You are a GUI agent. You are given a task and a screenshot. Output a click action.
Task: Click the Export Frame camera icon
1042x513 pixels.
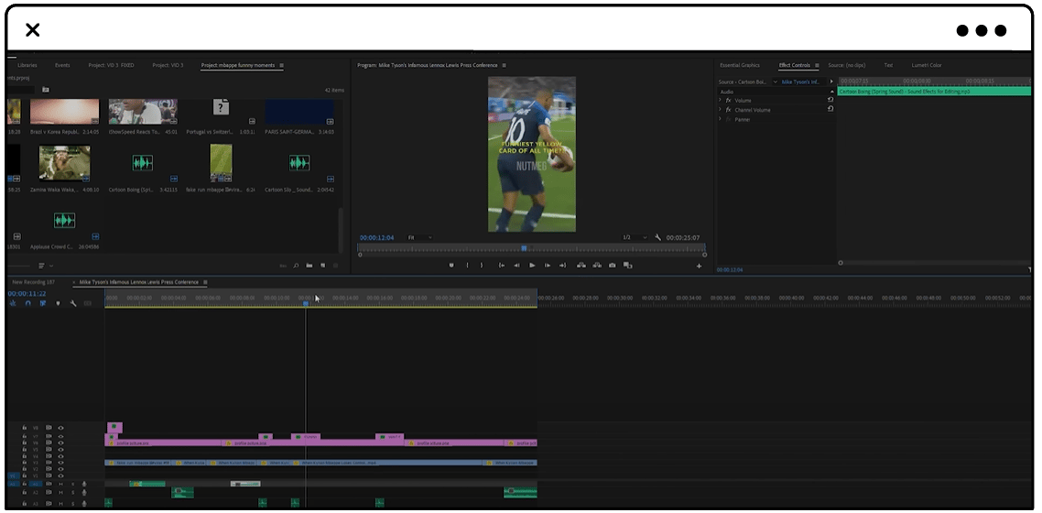click(612, 265)
